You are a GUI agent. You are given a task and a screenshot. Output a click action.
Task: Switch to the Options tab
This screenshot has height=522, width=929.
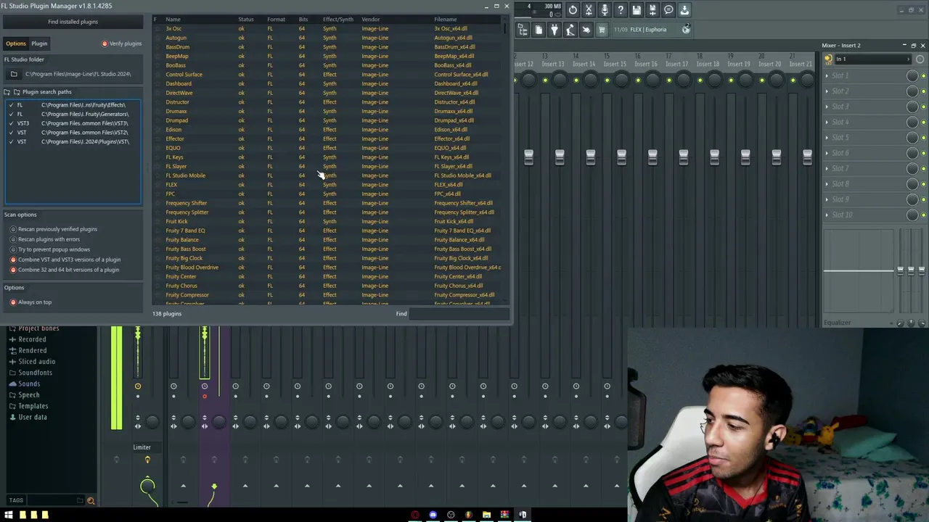(x=16, y=43)
